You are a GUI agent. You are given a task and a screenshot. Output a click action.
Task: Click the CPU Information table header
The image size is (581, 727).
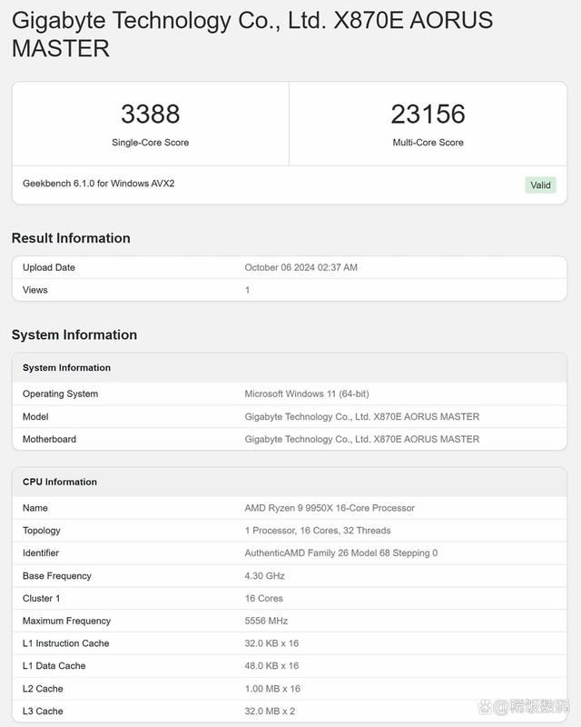60,482
